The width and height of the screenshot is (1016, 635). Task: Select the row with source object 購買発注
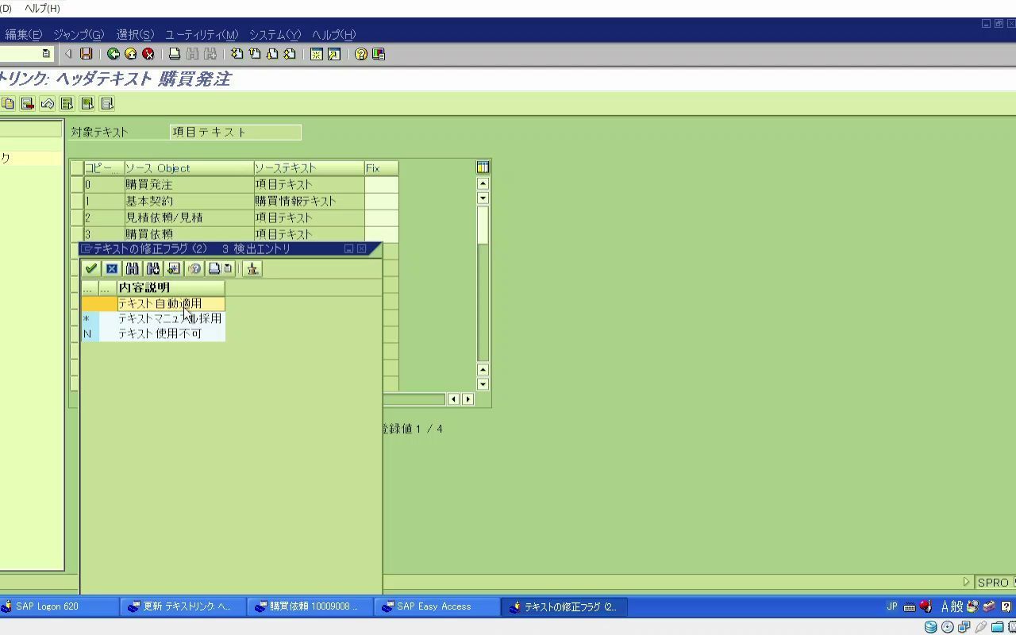click(x=76, y=184)
